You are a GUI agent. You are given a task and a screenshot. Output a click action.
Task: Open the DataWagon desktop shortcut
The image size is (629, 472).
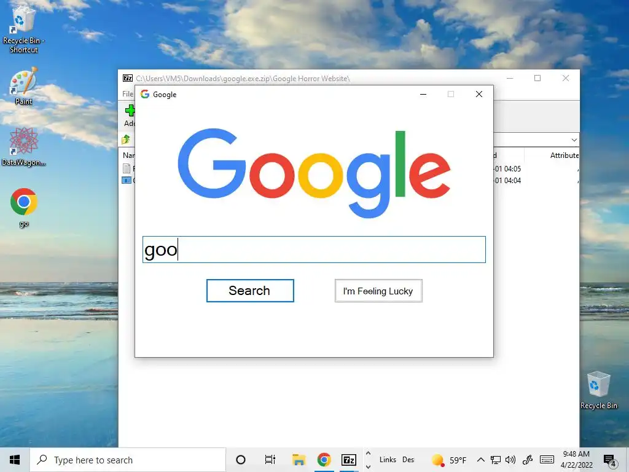pos(24,147)
